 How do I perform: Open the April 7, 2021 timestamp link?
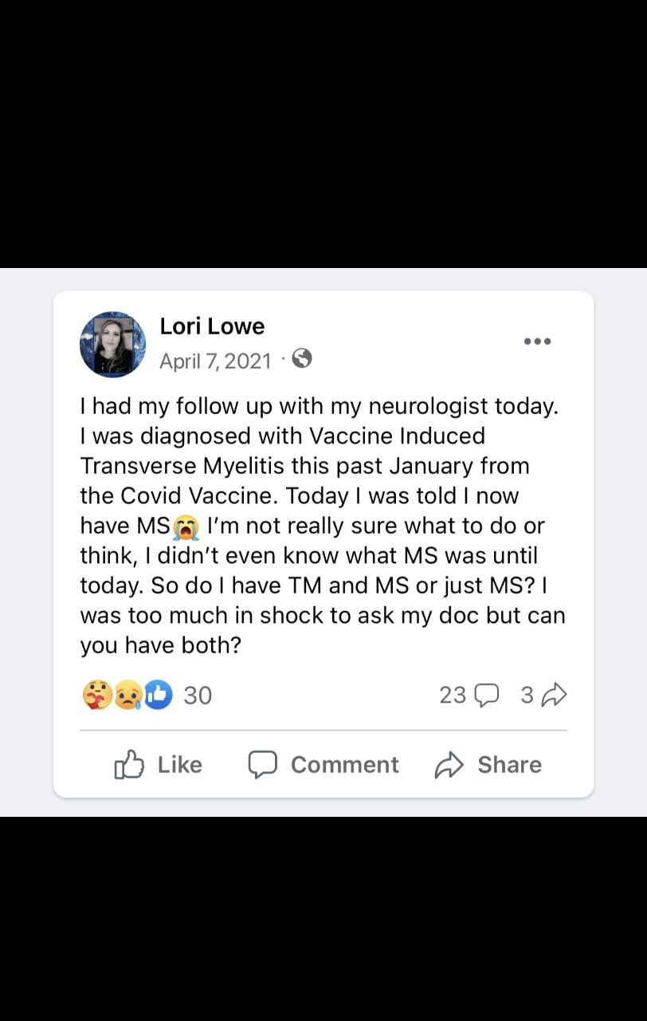215,361
